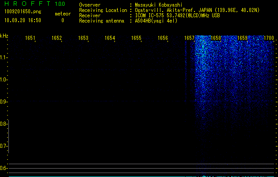Click the Receiving Location label

coord(103,10)
